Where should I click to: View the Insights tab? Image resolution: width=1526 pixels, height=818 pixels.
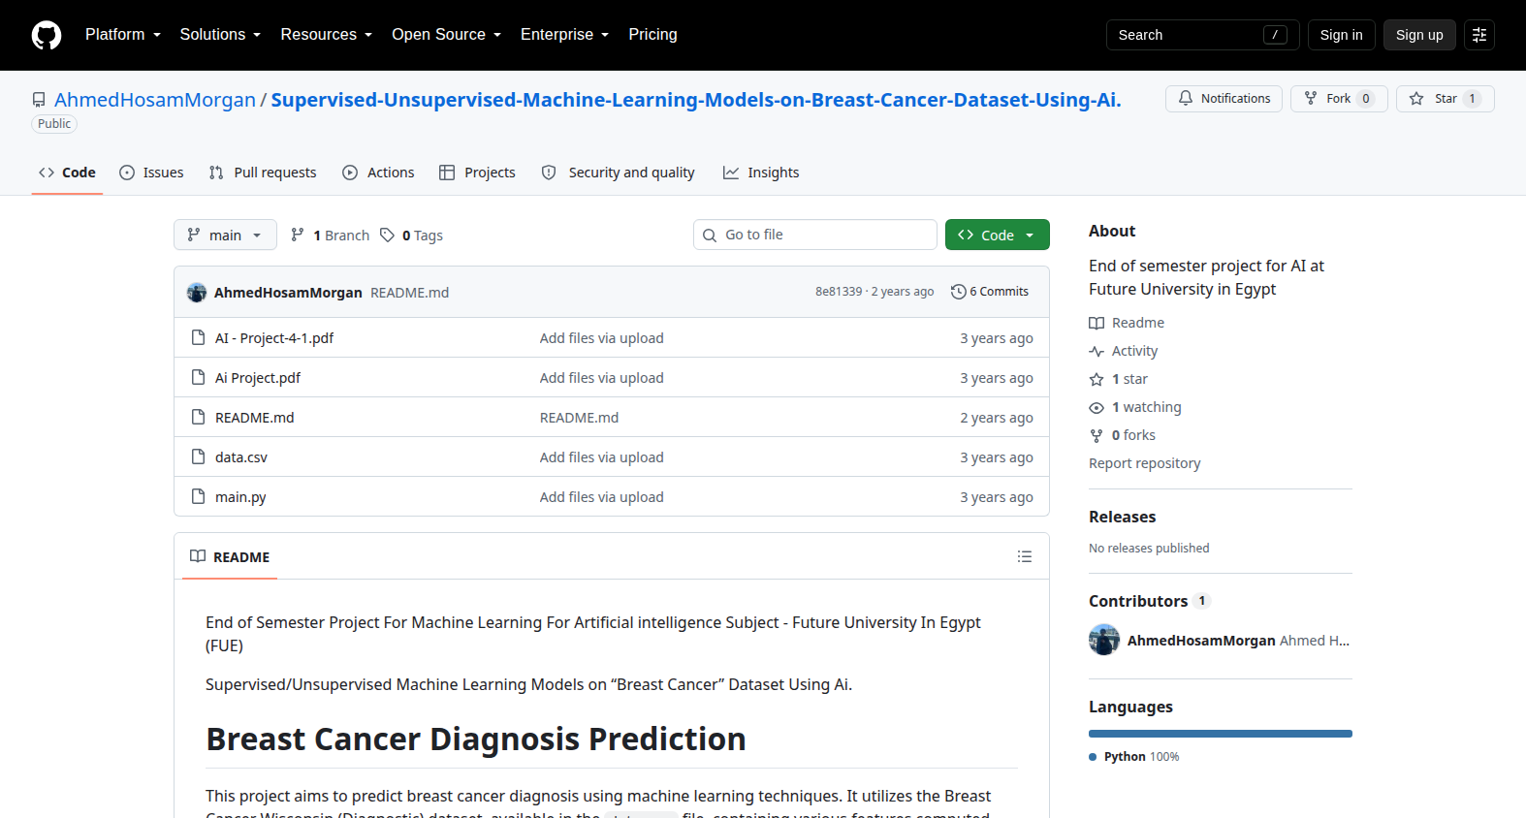click(761, 173)
